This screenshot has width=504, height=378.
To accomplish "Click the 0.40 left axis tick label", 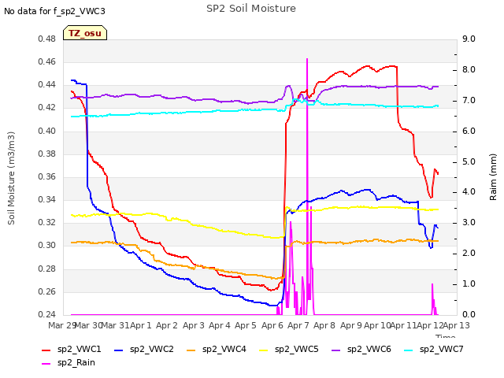I will click(x=47, y=132).
